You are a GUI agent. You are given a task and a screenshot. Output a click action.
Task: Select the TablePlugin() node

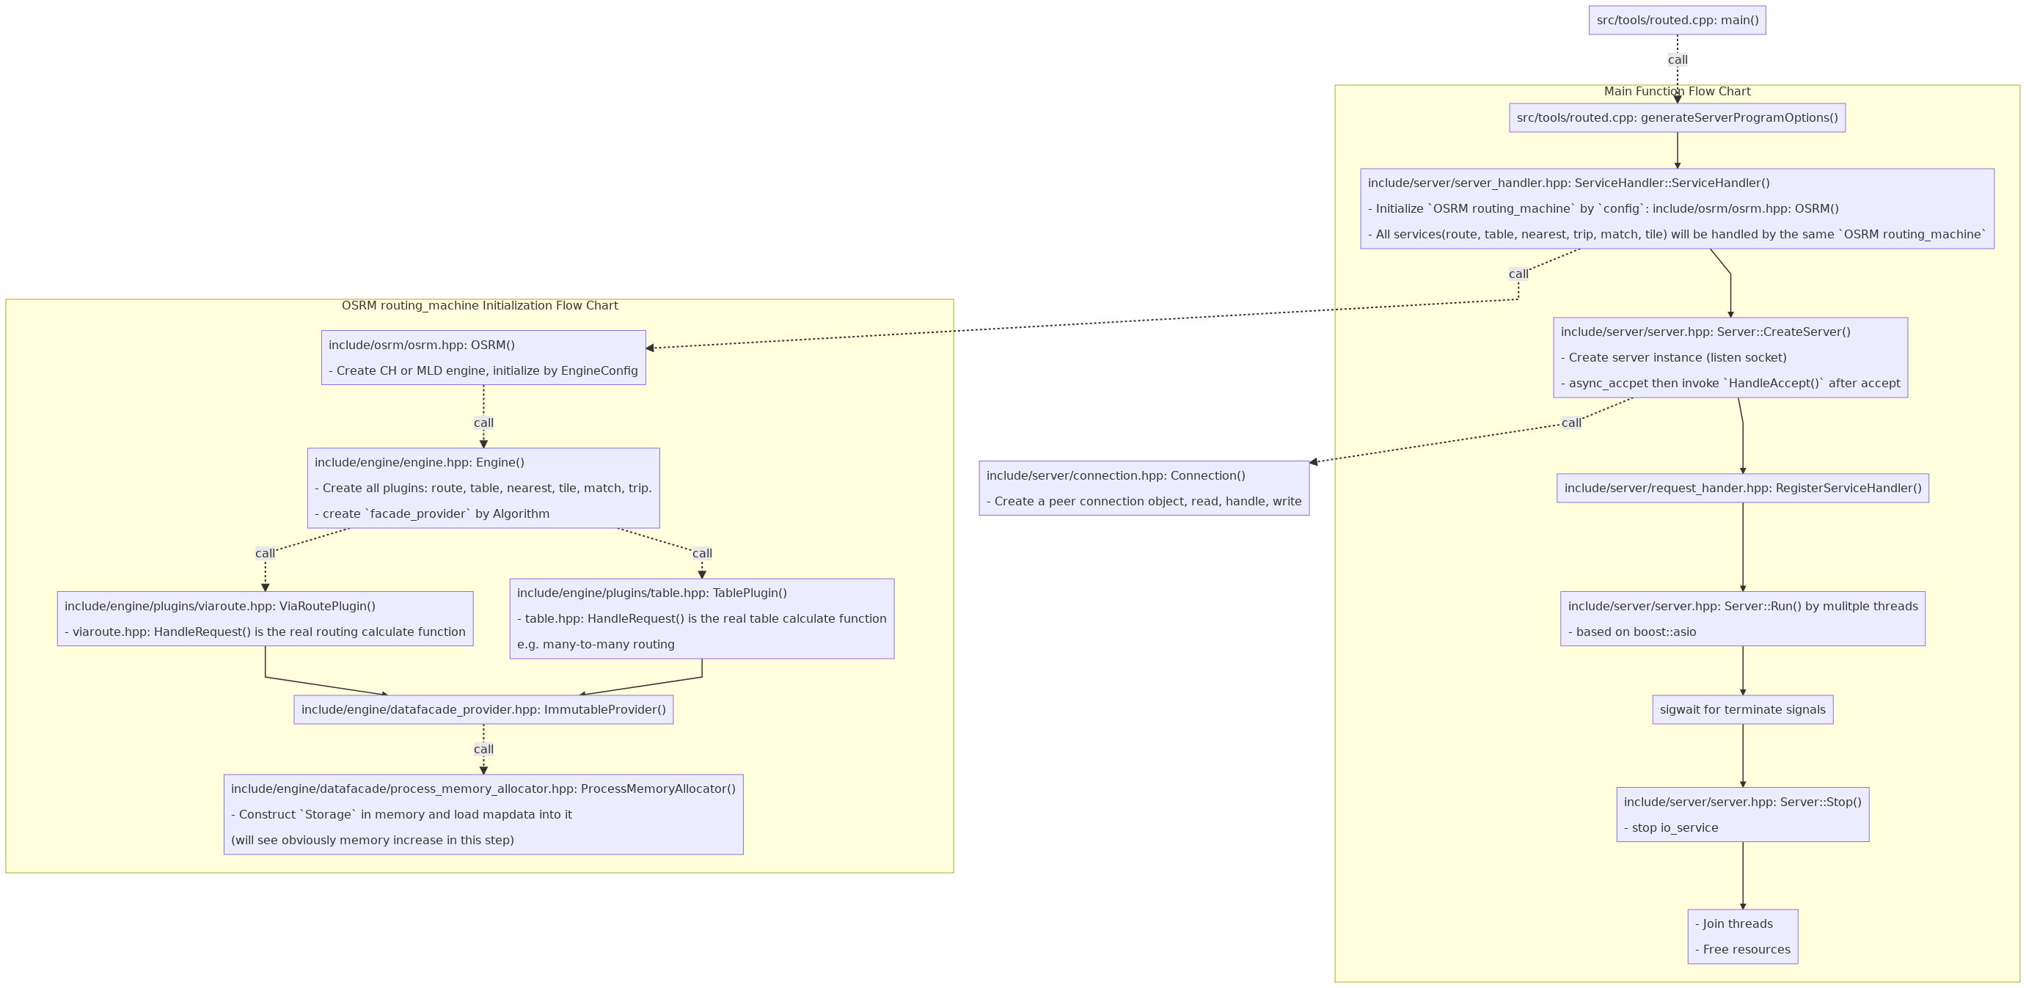pos(701,618)
